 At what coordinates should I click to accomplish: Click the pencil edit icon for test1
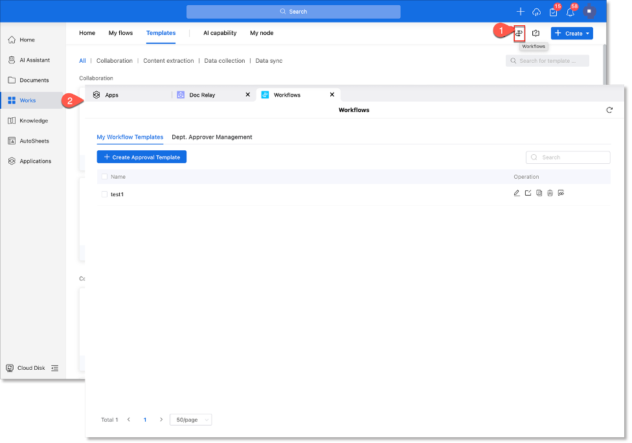tap(517, 193)
